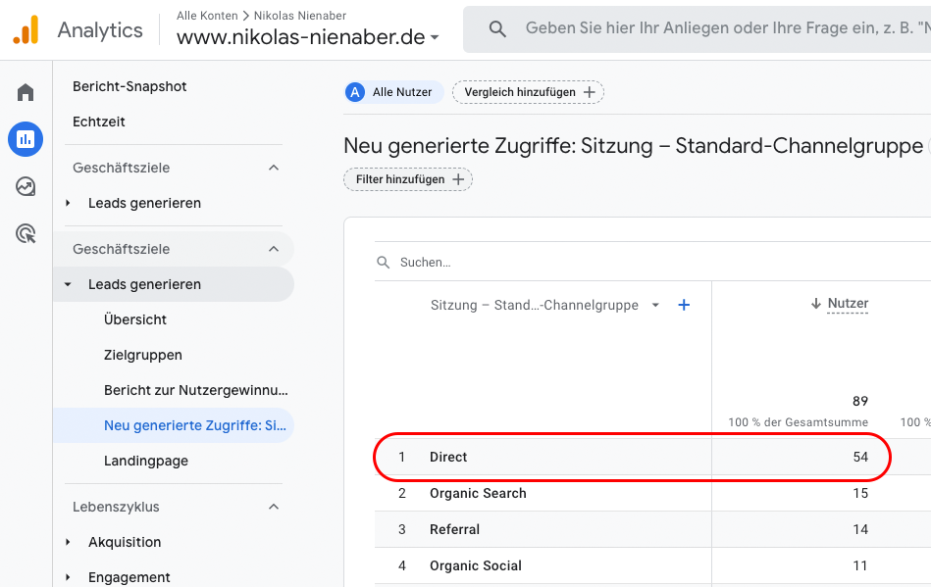
Task: Click the magnifier icon in top search bar
Action: 497,28
